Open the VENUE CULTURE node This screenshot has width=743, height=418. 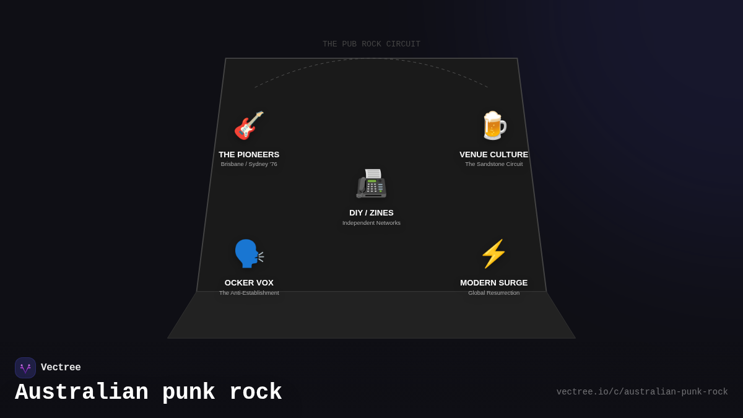(x=493, y=154)
